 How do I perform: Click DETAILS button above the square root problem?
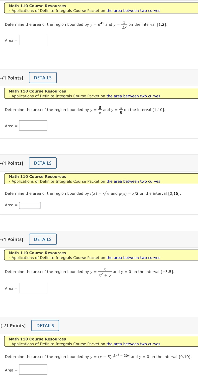coord(43,163)
